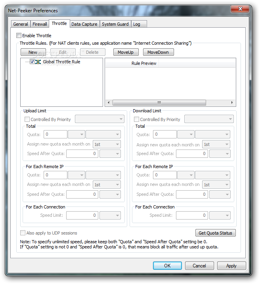The height and width of the screenshot is (284, 260).
Task: Uncheck the Global Throttle Rule checkbox
Action: click(x=32, y=62)
